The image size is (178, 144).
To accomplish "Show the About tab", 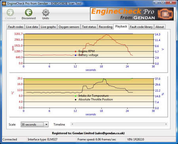I will [159, 27].
